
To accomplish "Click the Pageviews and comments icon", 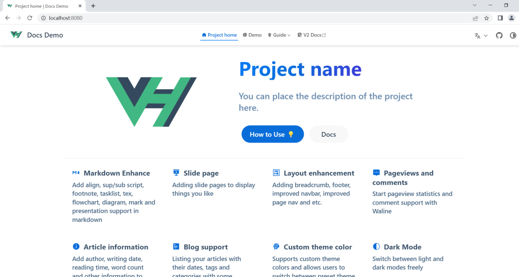I will (x=376, y=172).
